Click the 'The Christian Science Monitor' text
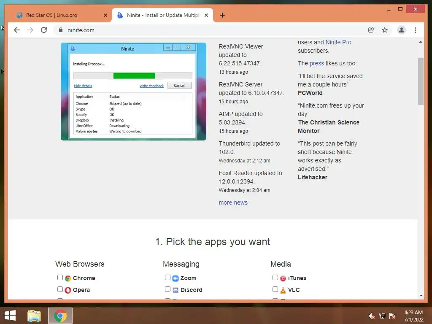This screenshot has height=324, width=432. [x=329, y=127]
